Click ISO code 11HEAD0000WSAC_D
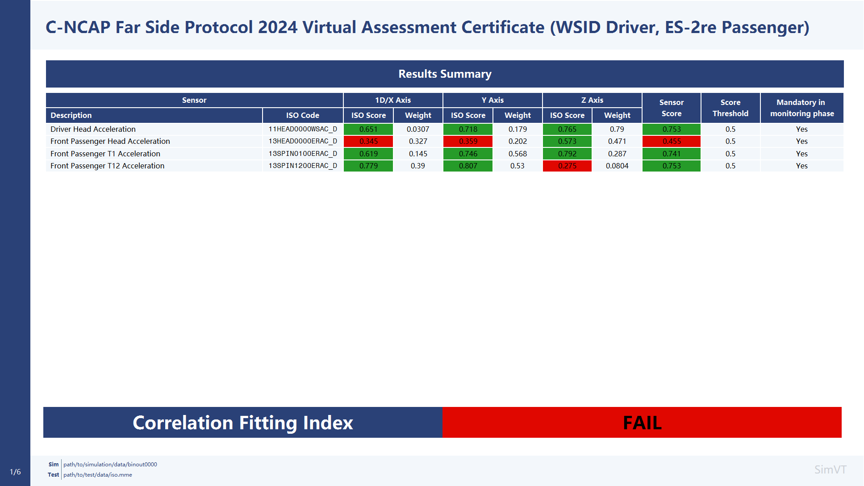 point(303,129)
